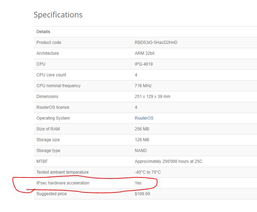
Task: Select the 256 MB RAM value
Action: tap(142, 129)
